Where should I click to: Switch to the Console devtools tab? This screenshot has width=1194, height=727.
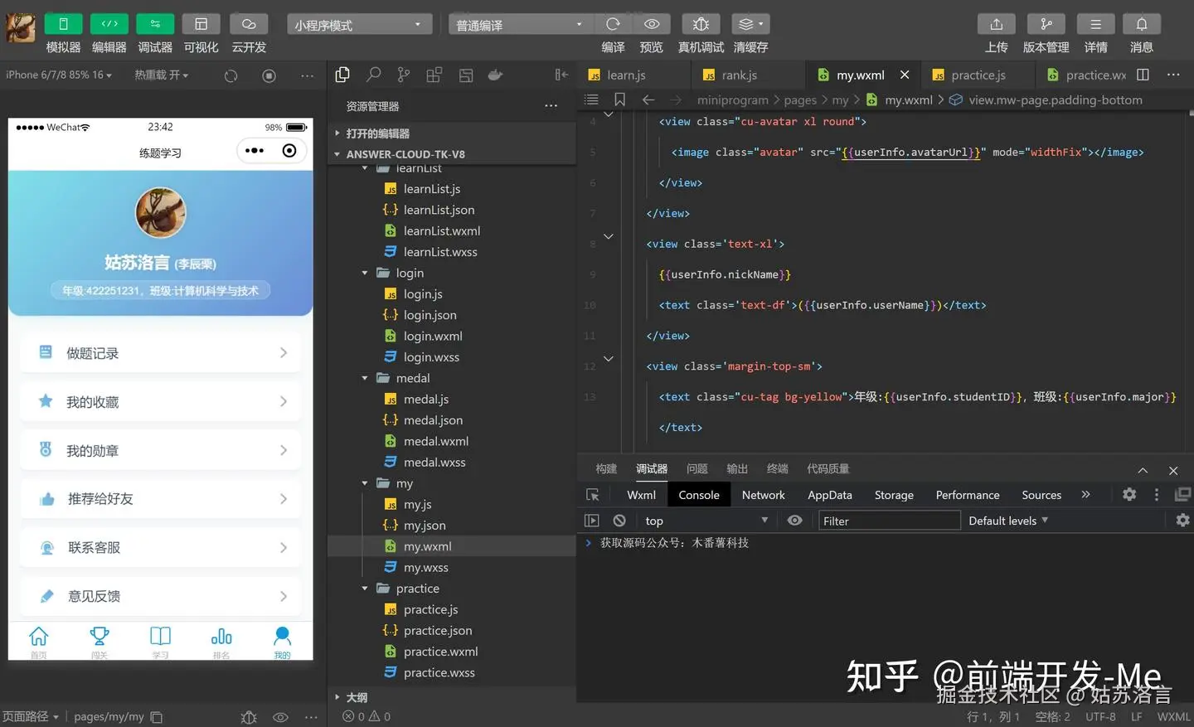click(699, 495)
